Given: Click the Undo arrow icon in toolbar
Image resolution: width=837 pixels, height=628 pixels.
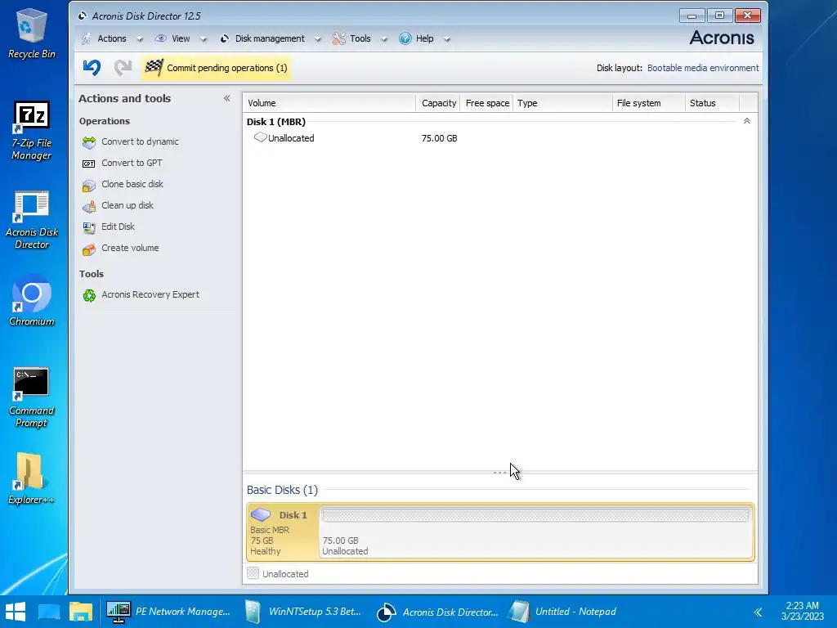Looking at the screenshot, I should pos(92,68).
